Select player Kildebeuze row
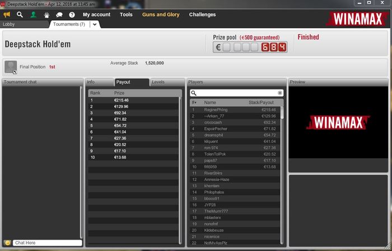Viewport: 392px width, 251px height. tap(235, 230)
